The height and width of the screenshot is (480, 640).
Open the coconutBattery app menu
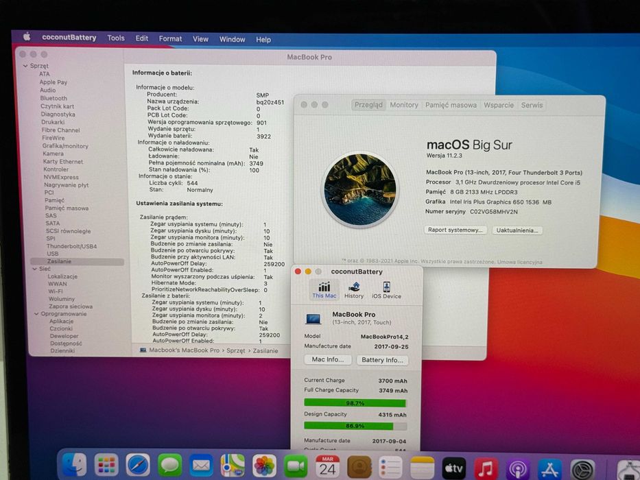69,38
